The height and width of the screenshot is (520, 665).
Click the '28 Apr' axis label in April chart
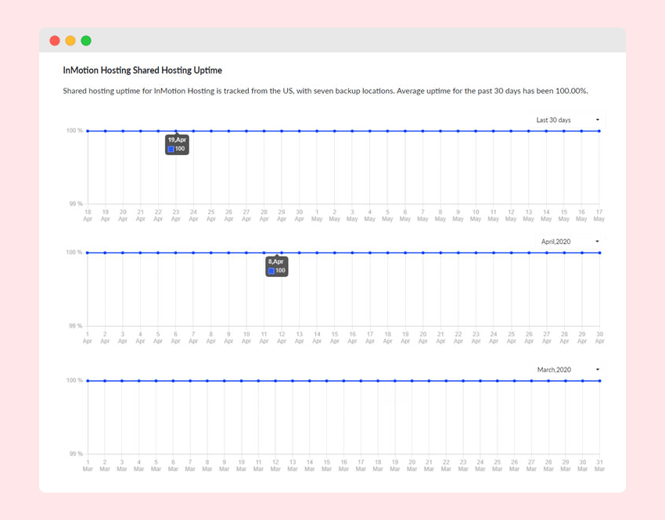pos(564,337)
